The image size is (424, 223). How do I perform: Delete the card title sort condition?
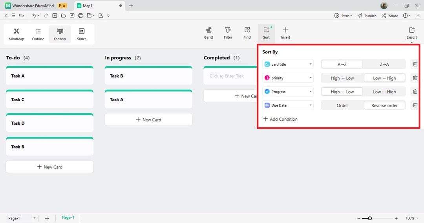point(415,64)
